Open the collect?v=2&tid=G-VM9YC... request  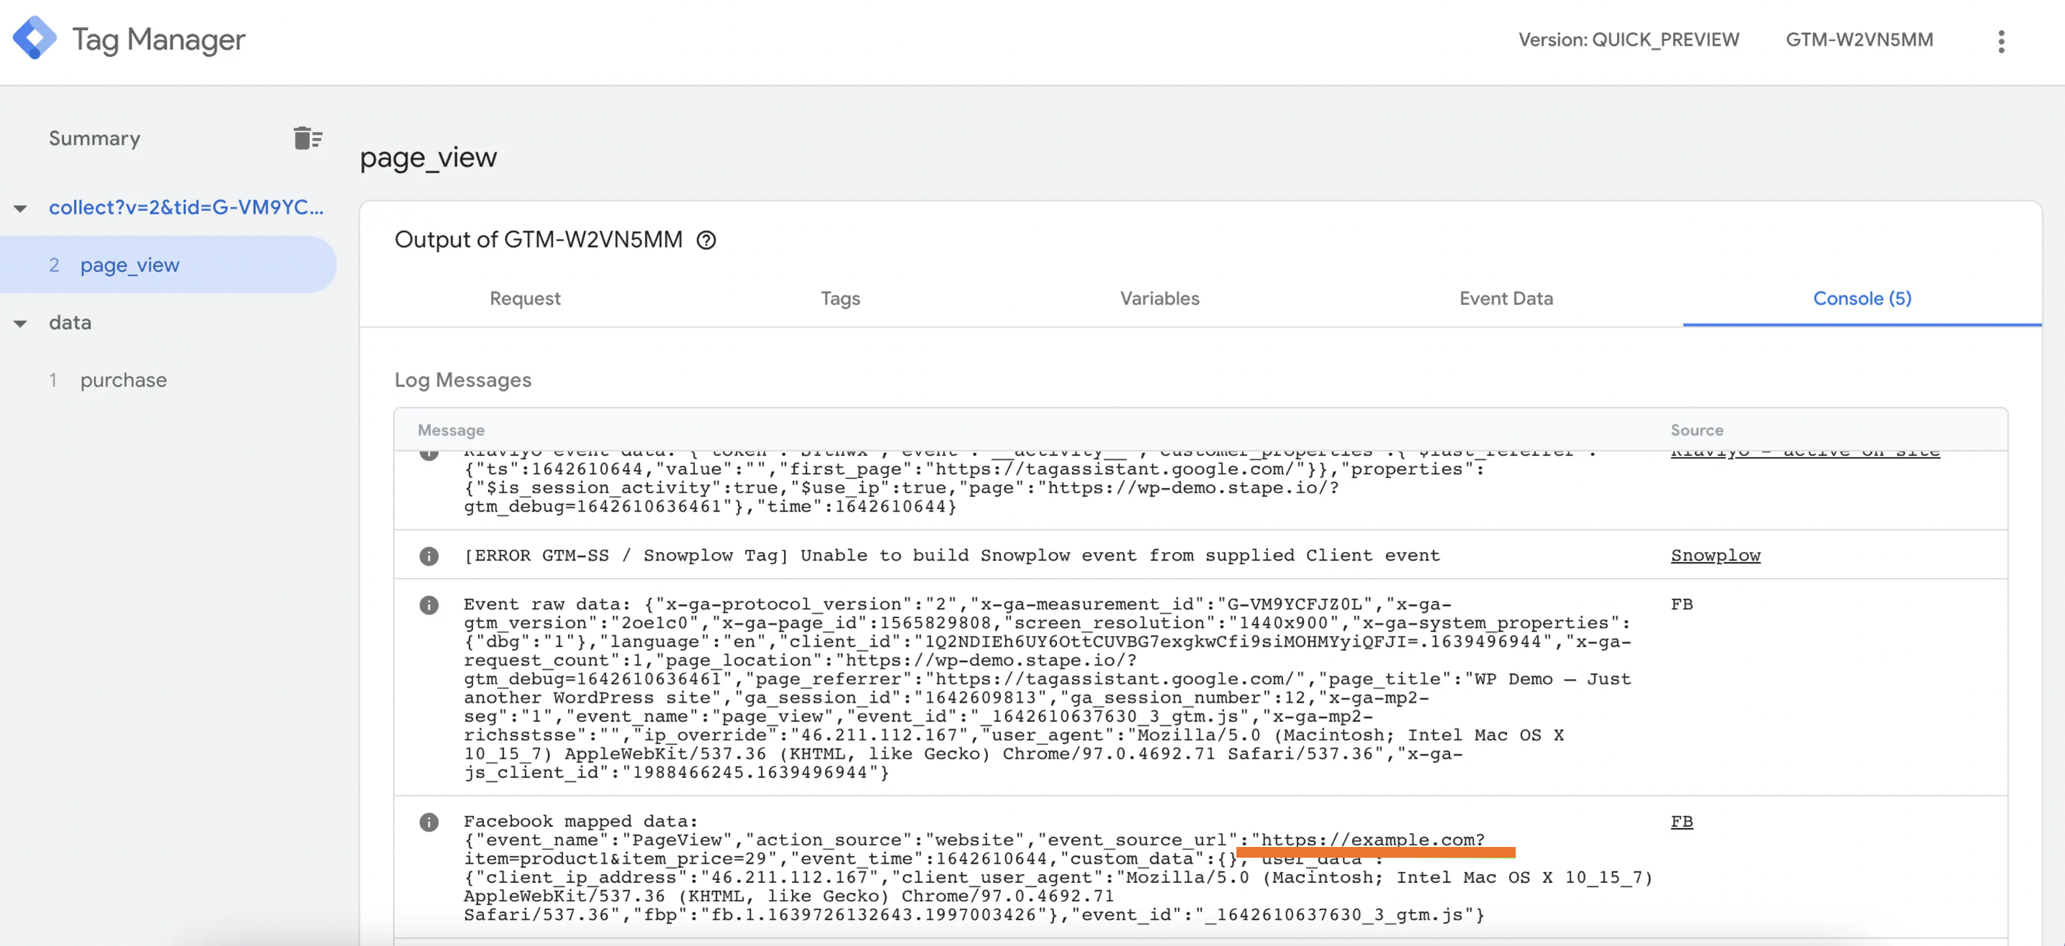click(x=186, y=207)
